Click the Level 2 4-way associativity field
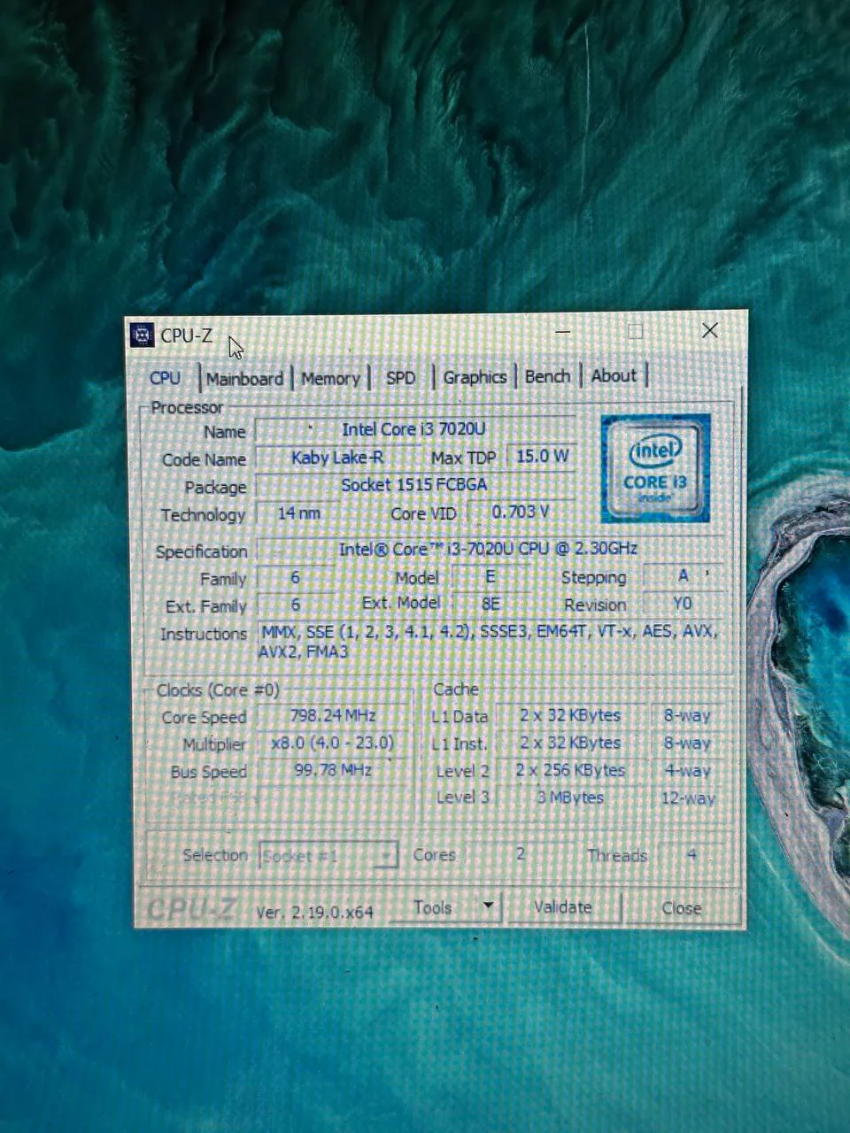 [x=688, y=771]
